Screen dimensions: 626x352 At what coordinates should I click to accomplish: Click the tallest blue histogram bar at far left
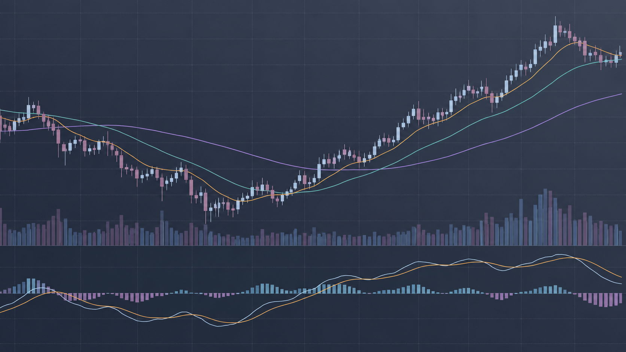point(28,286)
